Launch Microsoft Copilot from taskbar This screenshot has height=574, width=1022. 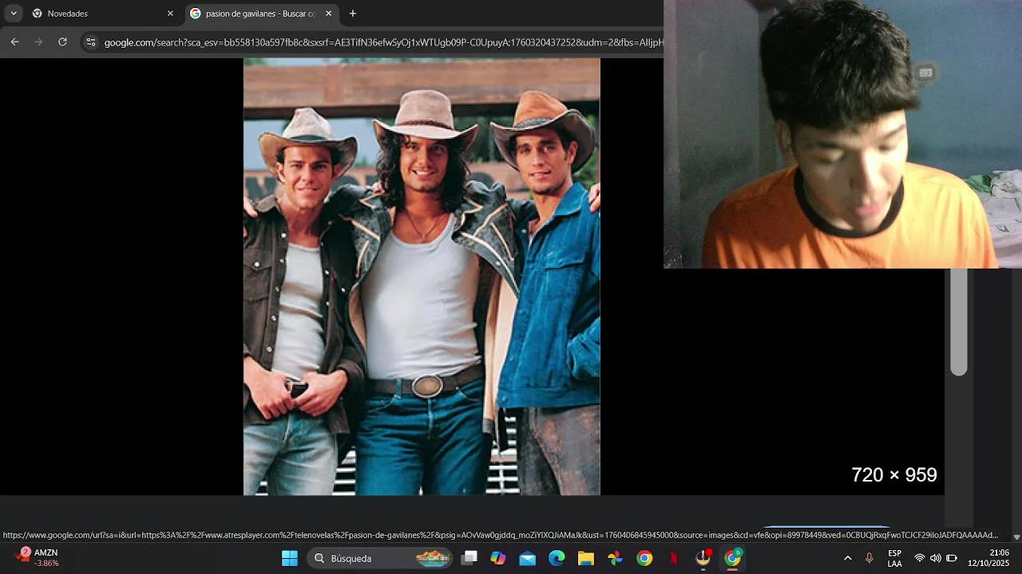tap(498, 558)
